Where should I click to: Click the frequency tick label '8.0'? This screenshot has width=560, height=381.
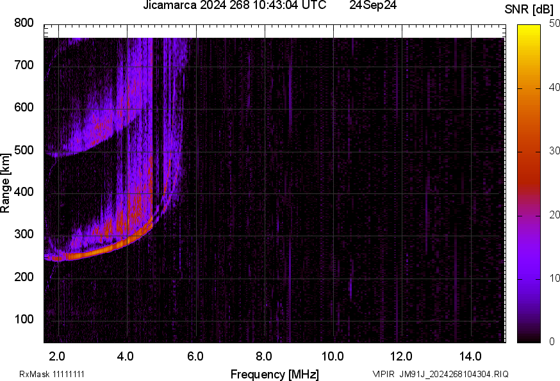click(264, 357)
